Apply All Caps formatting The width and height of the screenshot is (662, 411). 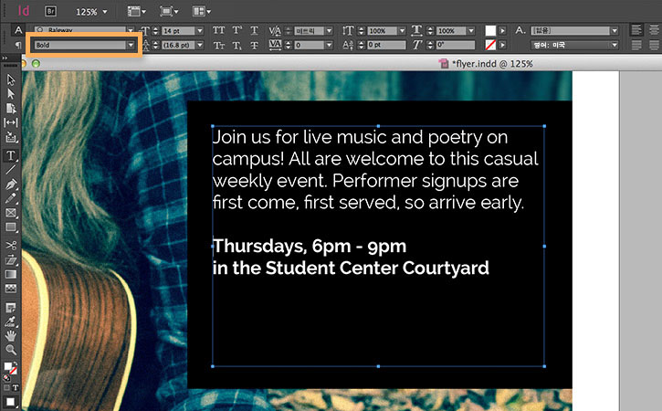click(x=219, y=30)
